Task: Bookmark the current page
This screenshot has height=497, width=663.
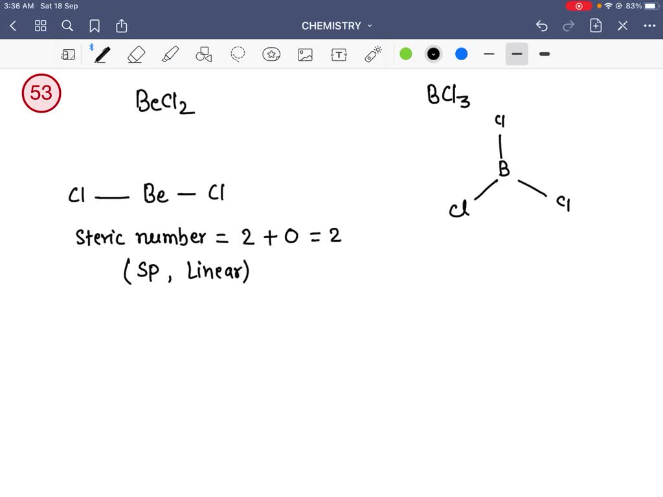Action: click(95, 25)
